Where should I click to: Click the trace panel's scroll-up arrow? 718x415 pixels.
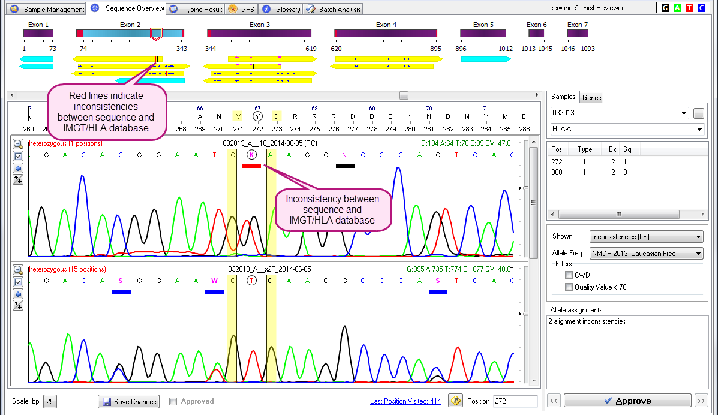point(533,143)
